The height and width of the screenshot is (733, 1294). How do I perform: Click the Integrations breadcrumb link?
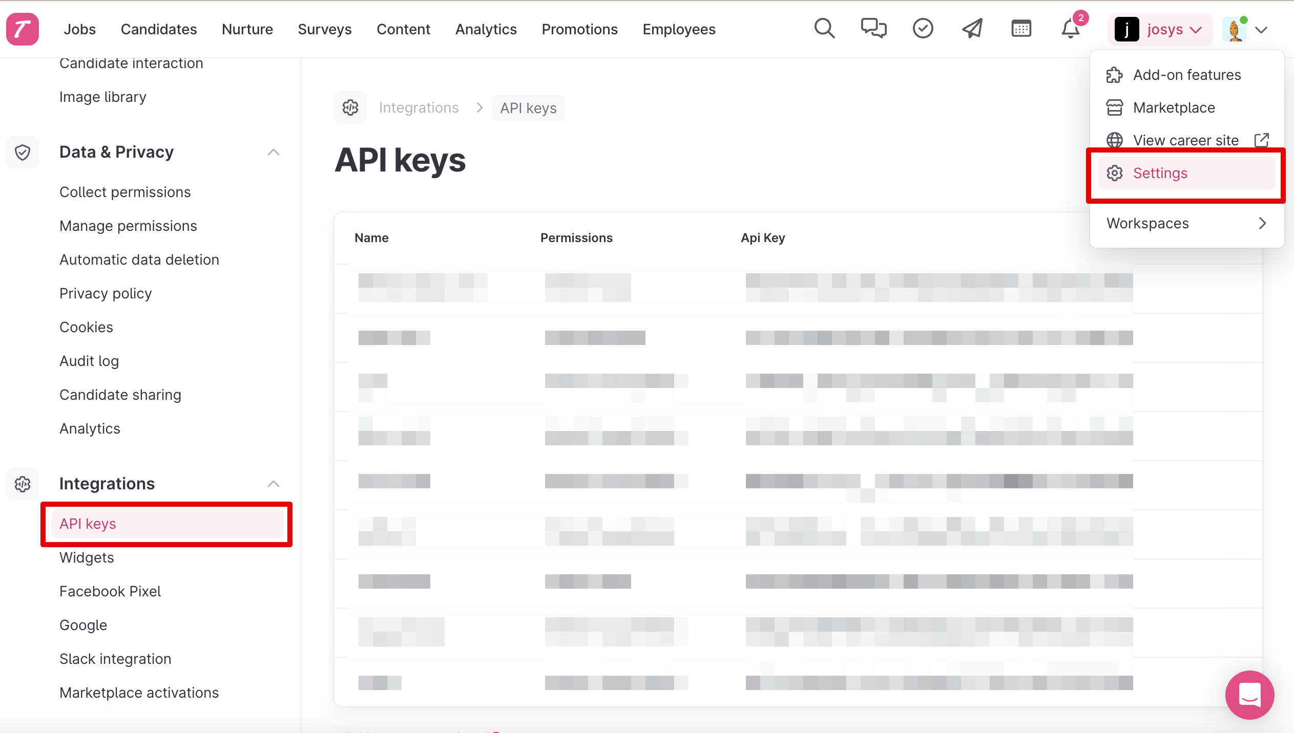click(x=419, y=107)
